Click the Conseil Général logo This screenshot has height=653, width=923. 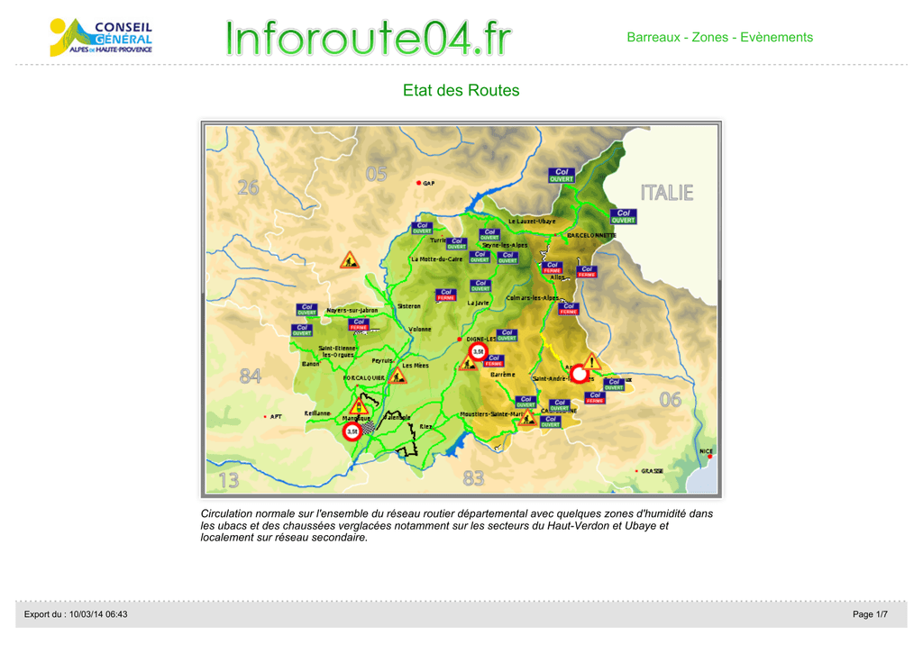(101, 37)
